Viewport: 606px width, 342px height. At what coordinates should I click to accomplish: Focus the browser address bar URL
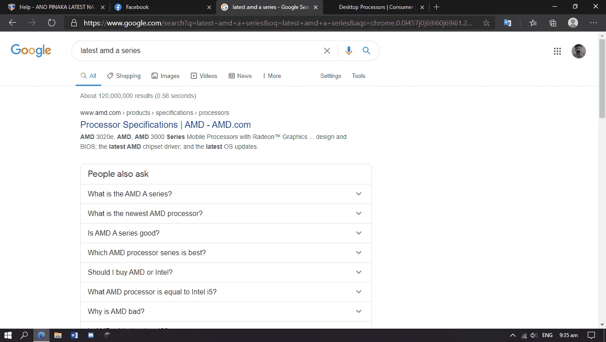[278, 23]
